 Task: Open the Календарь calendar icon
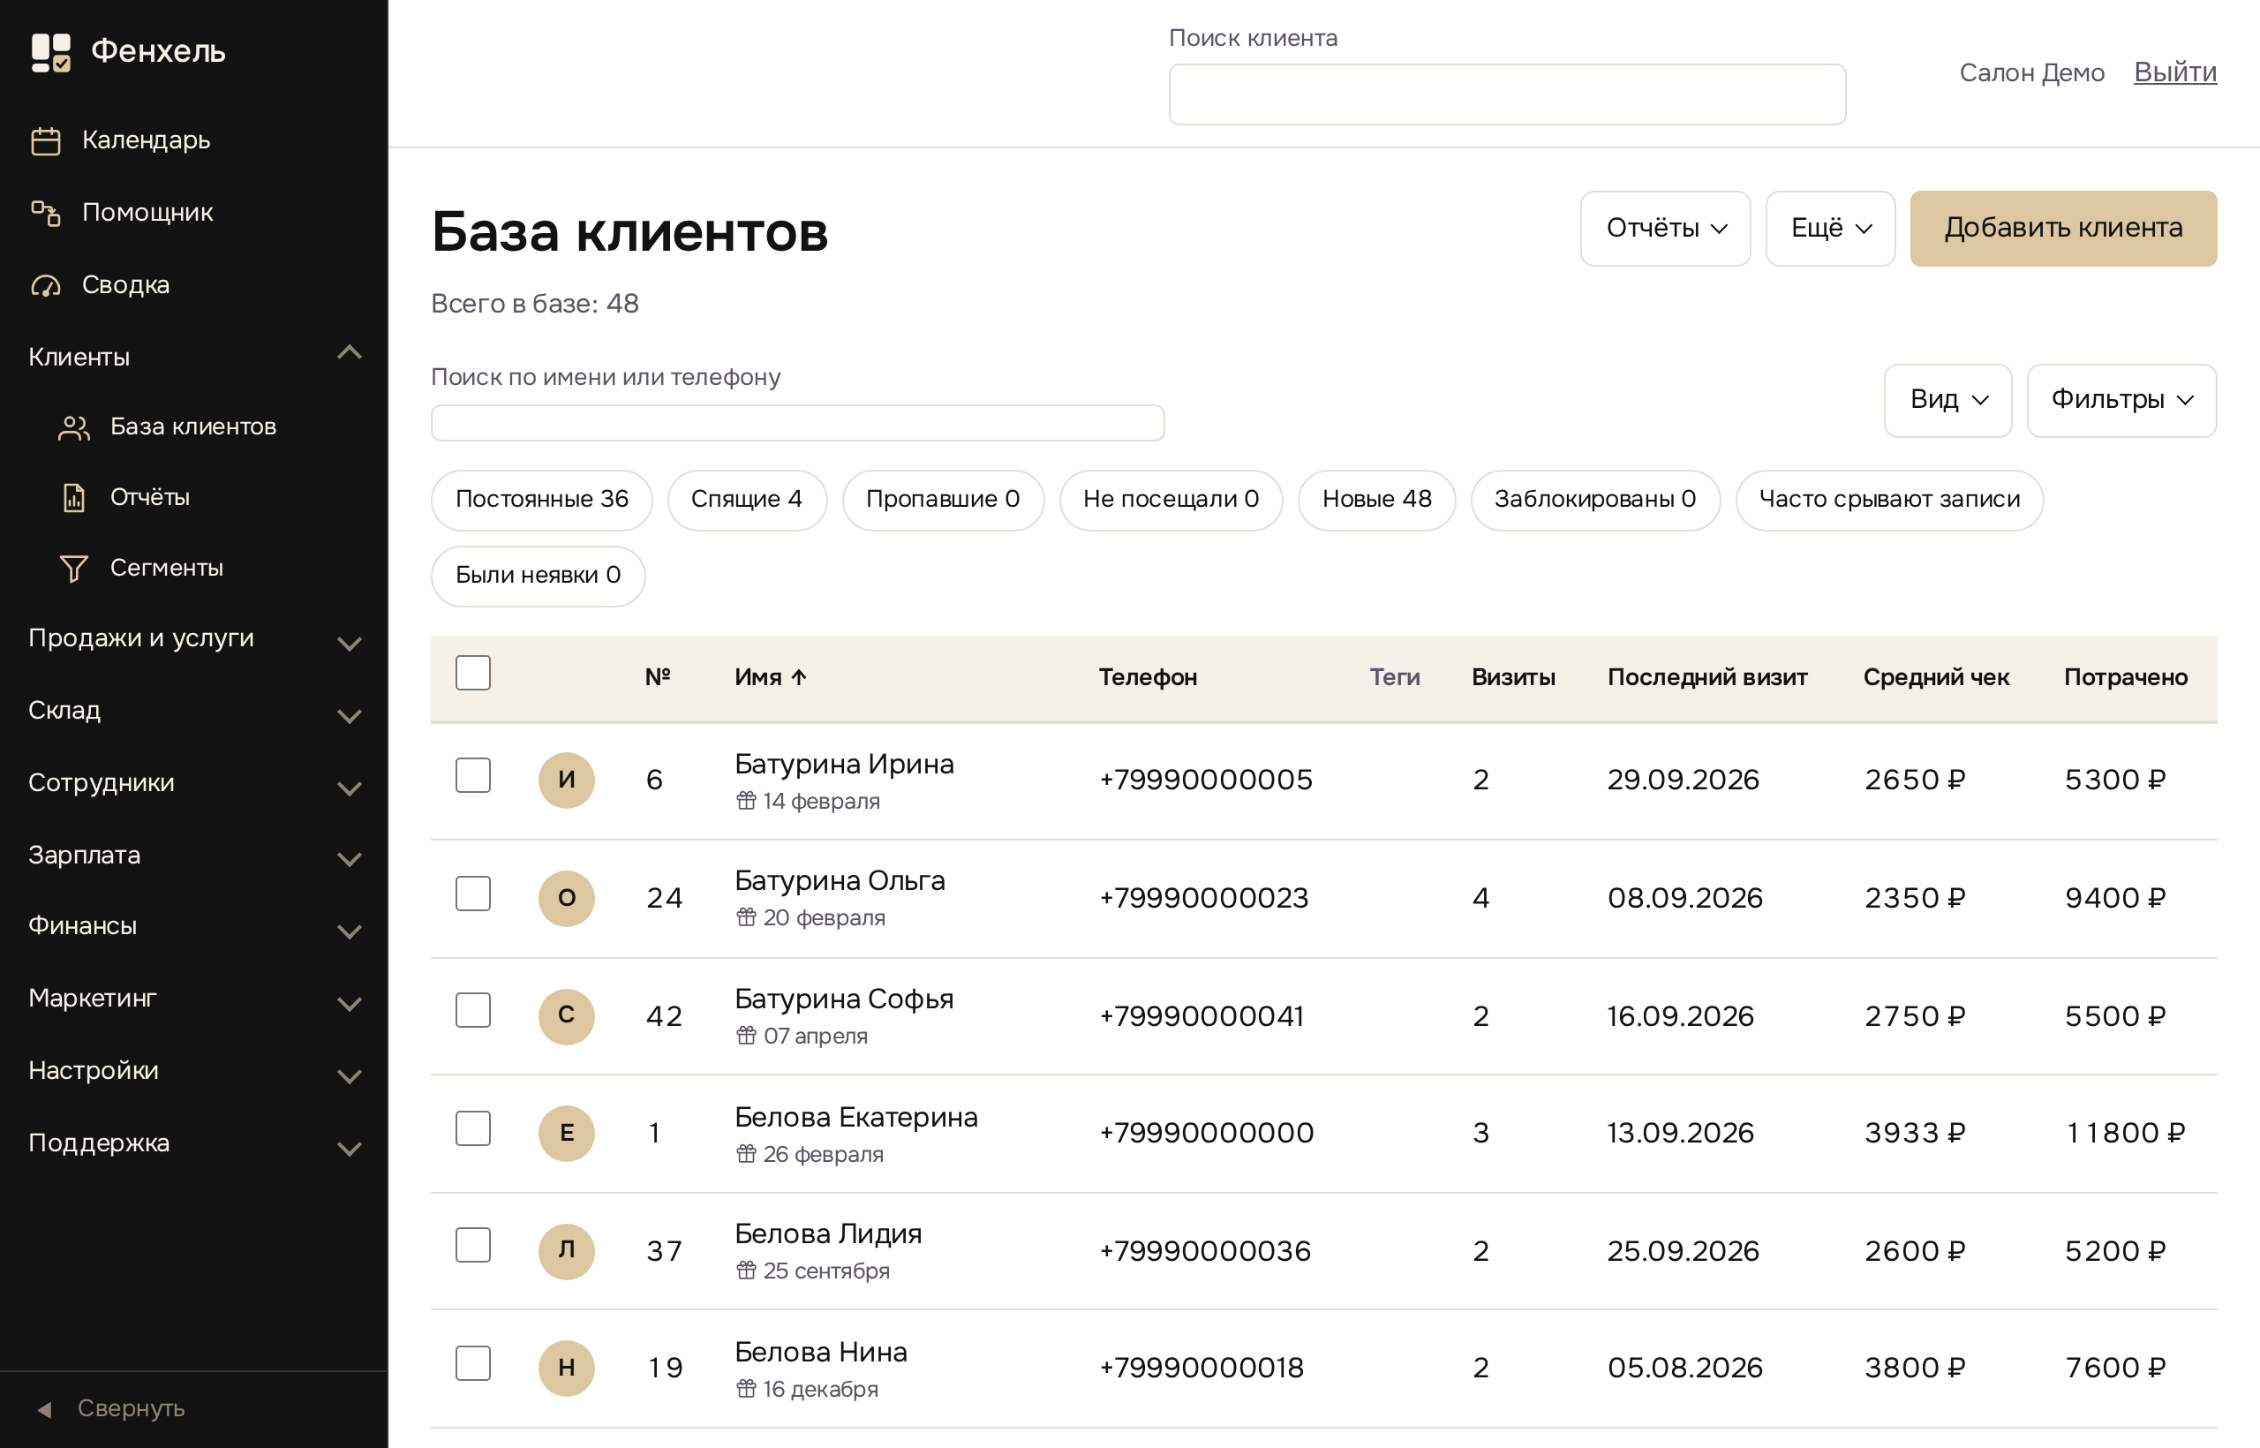pos(45,141)
